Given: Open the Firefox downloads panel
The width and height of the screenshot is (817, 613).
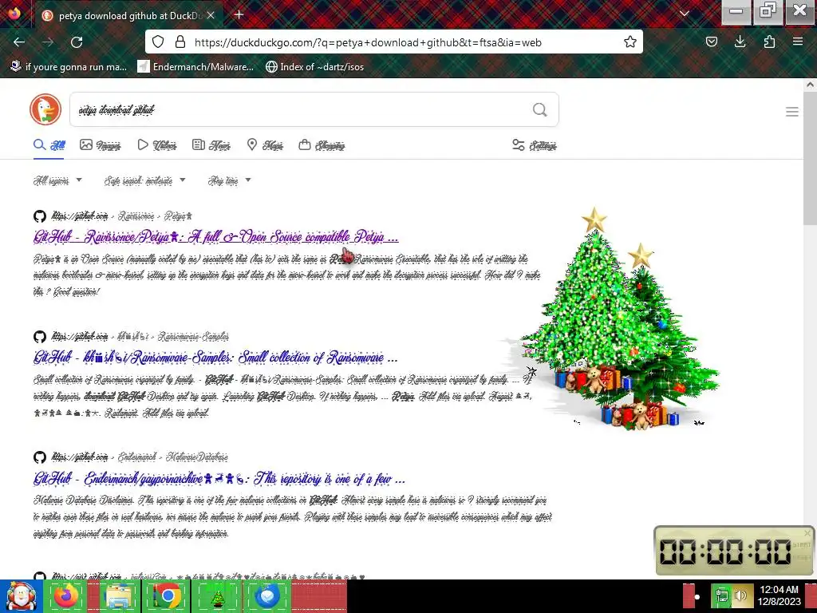Looking at the screenshot, I should 740,42.
